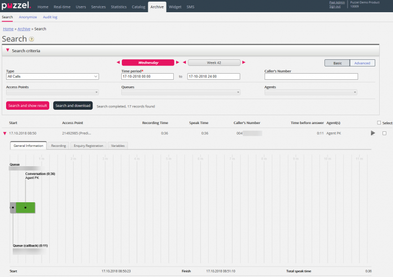The width and height of the screenshot is (393, 277).
Task: Click the Sign out link
Action: tap(335, 7)
